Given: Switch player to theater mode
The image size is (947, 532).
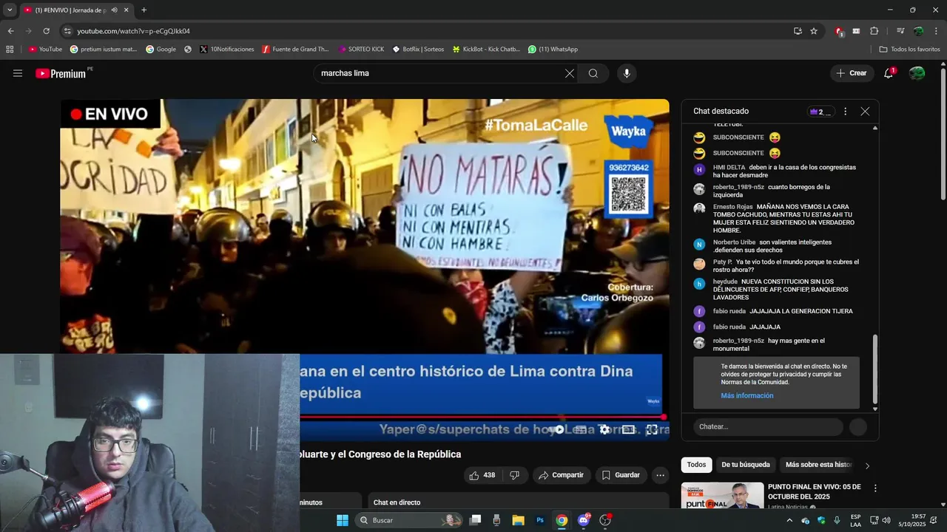Looking at the screenshot, I should click(x=628, y=429).
